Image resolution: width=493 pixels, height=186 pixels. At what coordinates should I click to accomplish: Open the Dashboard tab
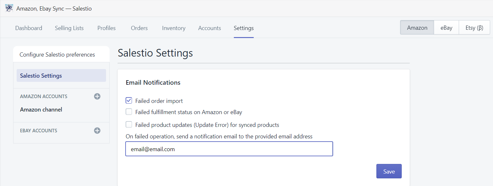click(29, 28)
